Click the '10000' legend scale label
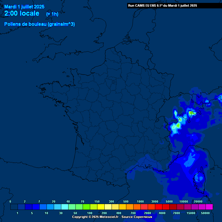The image size is (222, 222). point(184,201)
